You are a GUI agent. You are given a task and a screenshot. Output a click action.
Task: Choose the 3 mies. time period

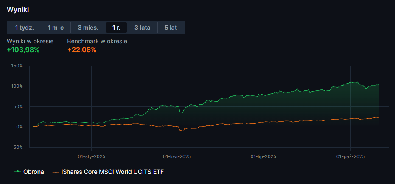tap(88, 28)
